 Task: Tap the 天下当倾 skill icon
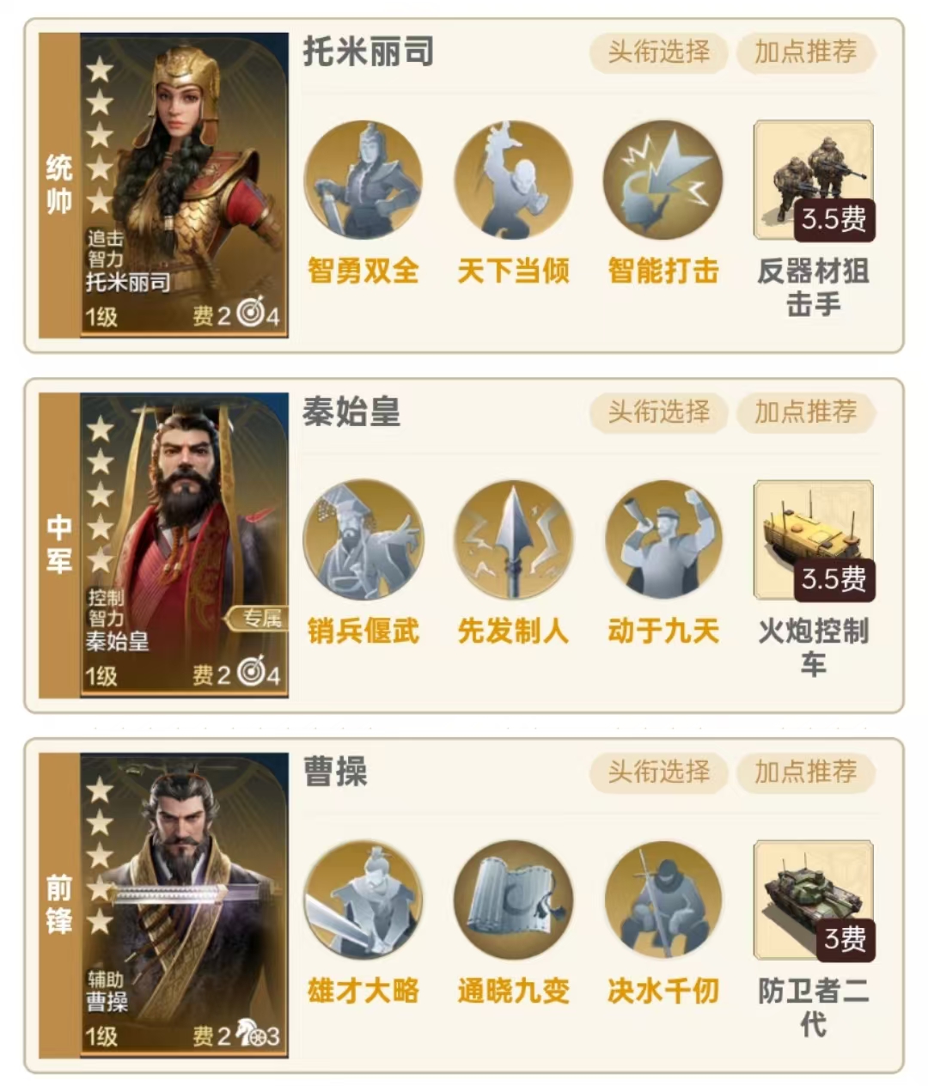point(513,180)
